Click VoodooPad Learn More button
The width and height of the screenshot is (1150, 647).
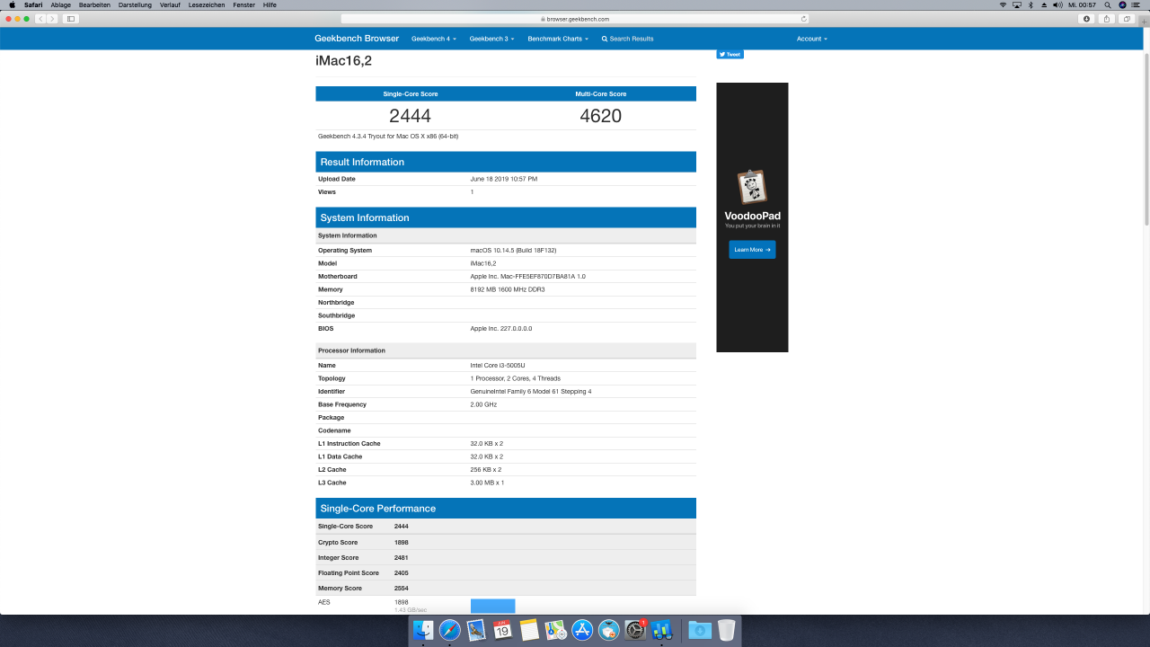click(x=752, y=250)
